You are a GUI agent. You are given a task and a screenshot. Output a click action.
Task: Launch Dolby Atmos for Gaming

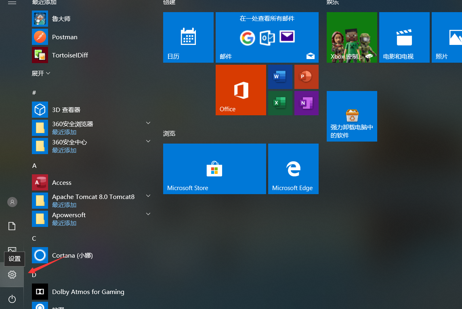coord(88,292)
